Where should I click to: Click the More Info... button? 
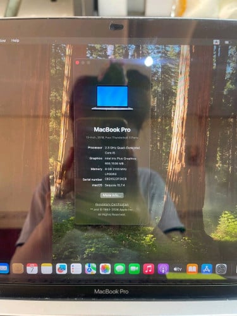click(x=112, y=195)
